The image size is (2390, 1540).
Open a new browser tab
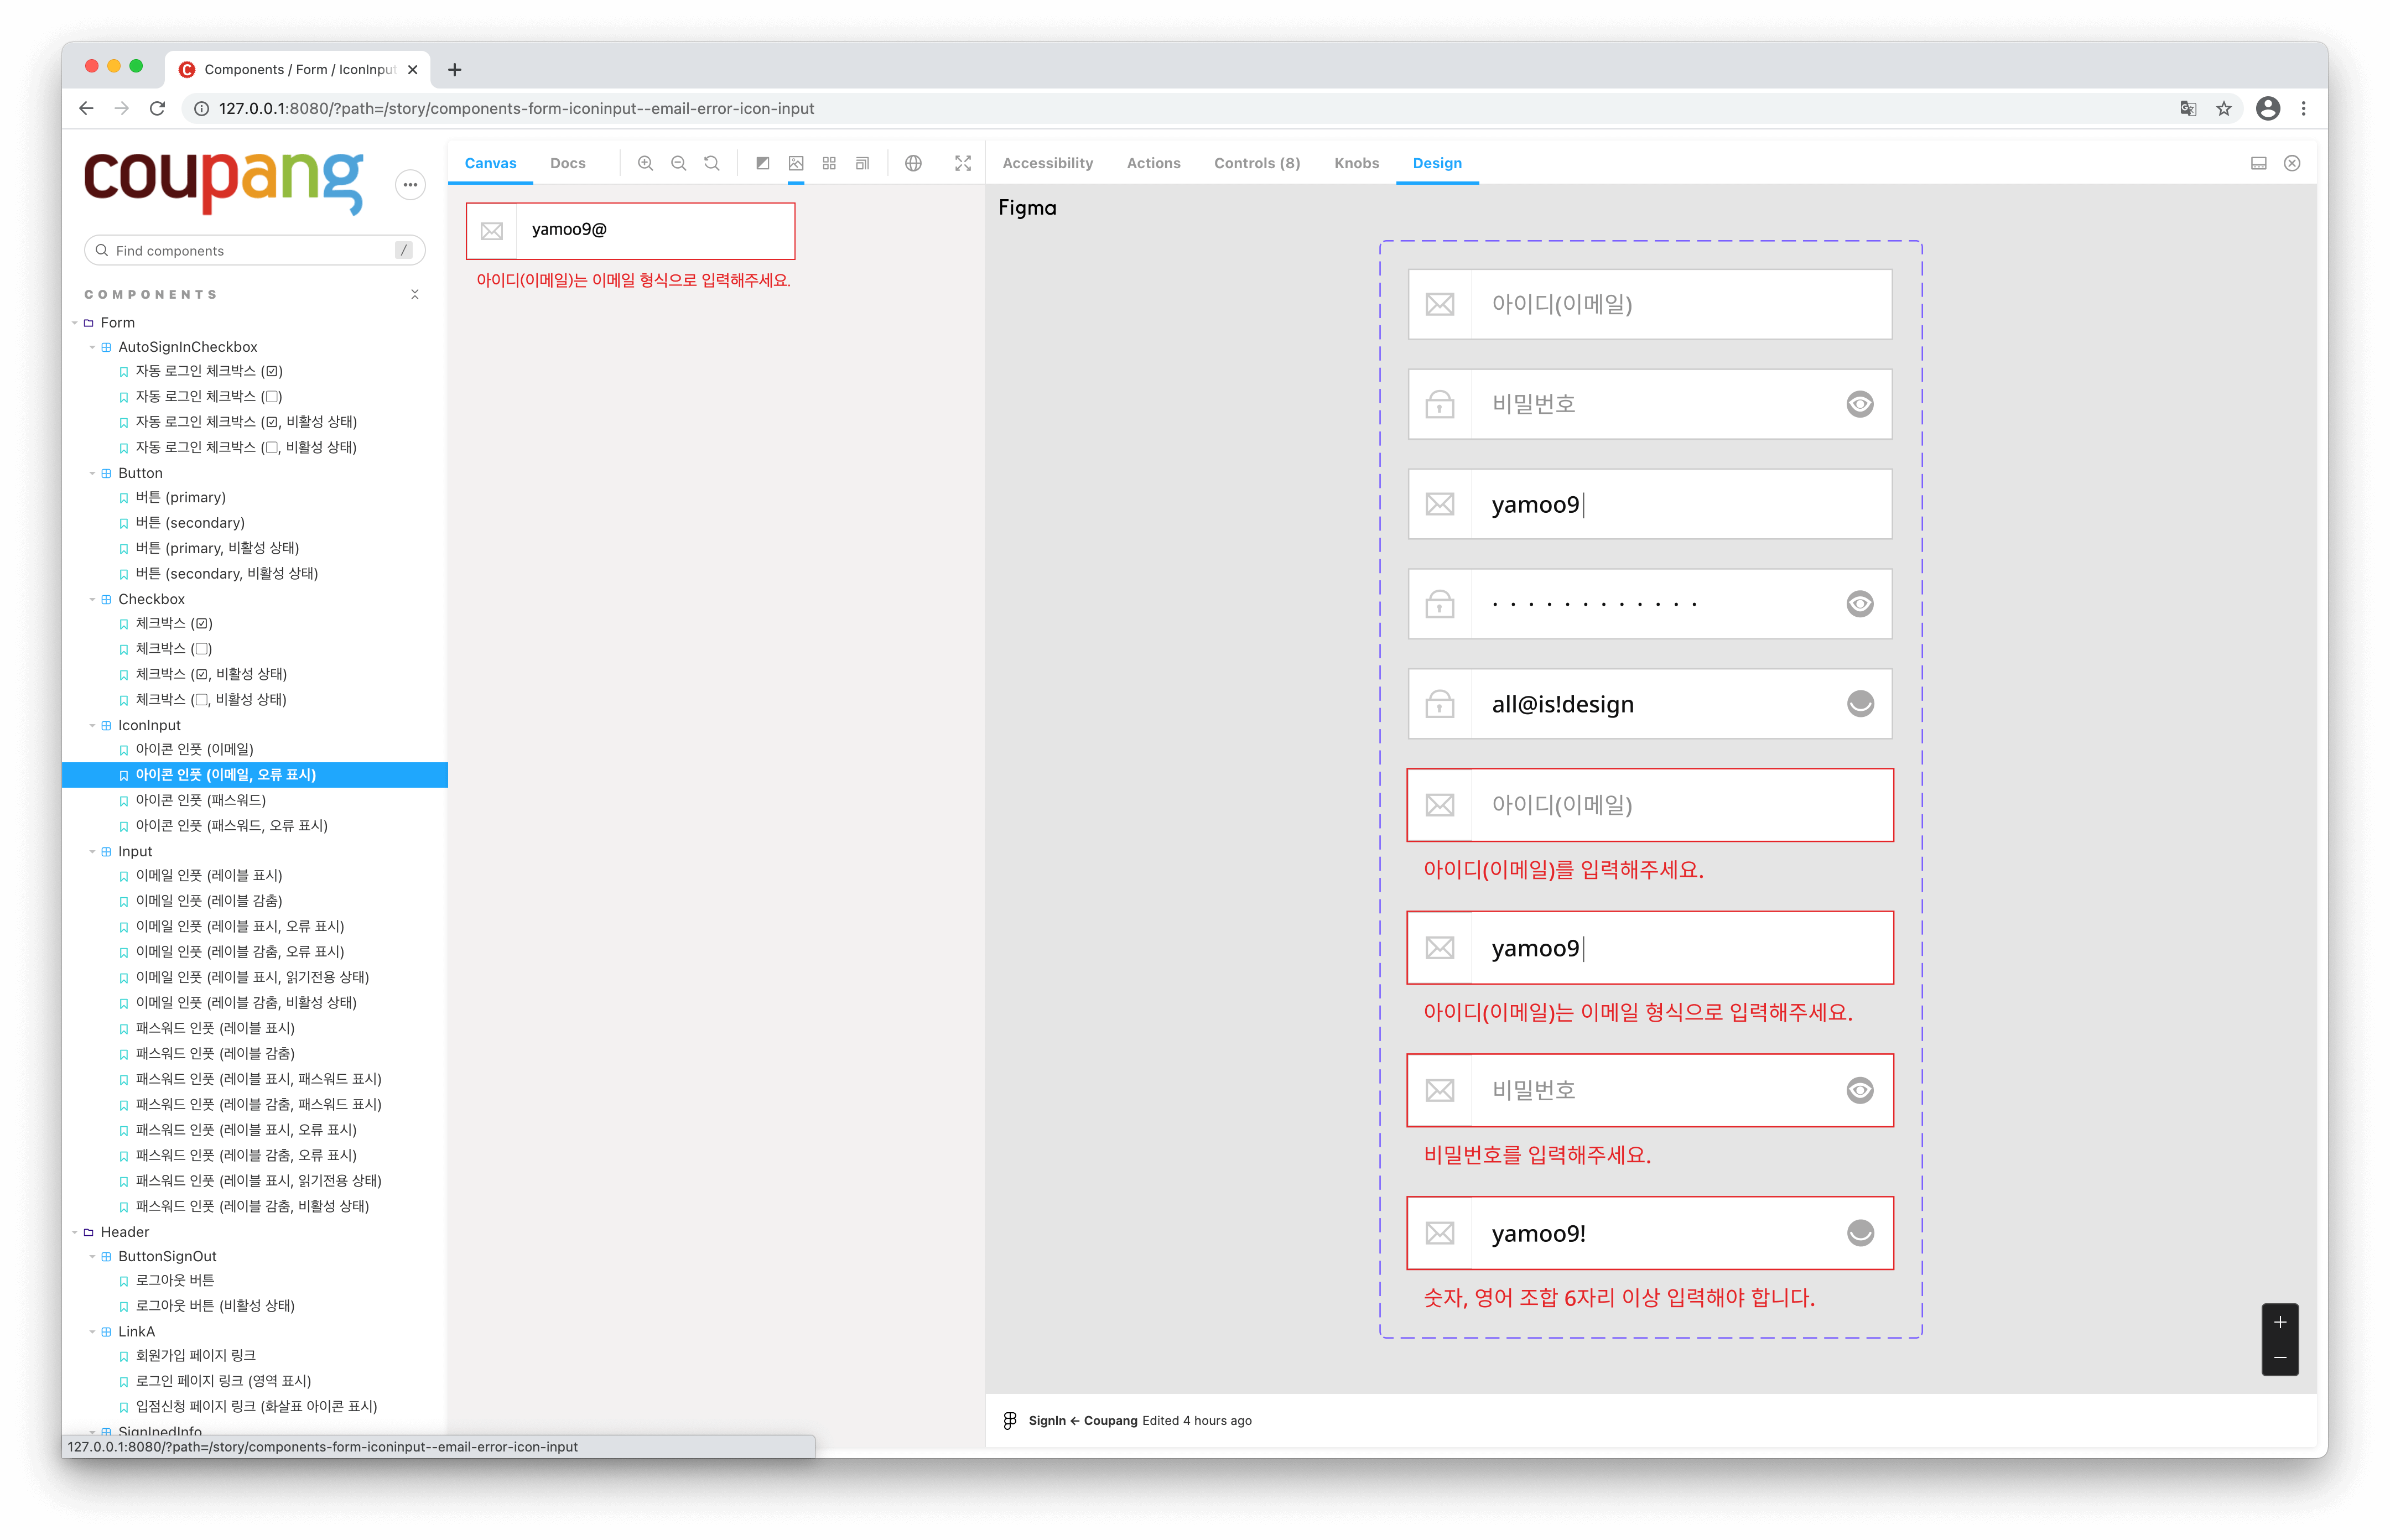click(x=455, y=69)
